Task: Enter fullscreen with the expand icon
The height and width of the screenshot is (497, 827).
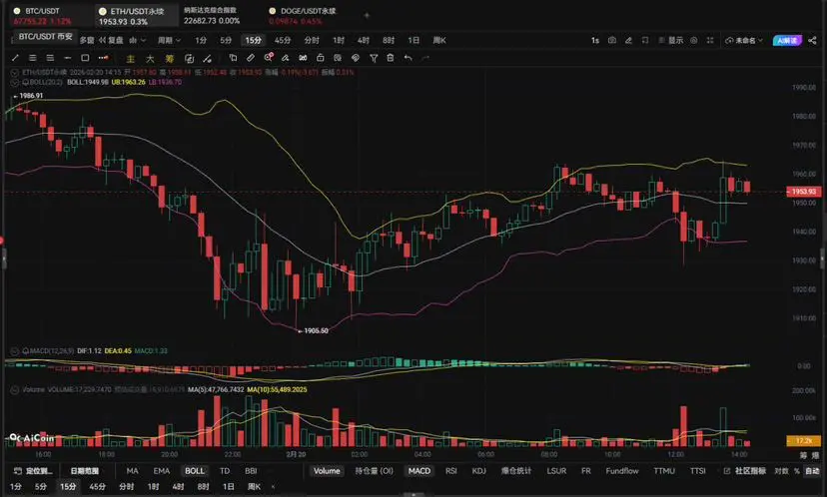Action: pos(710,40)
